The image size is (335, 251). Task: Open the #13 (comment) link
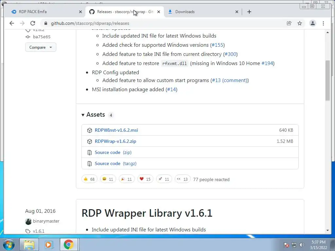click(229, 80)
